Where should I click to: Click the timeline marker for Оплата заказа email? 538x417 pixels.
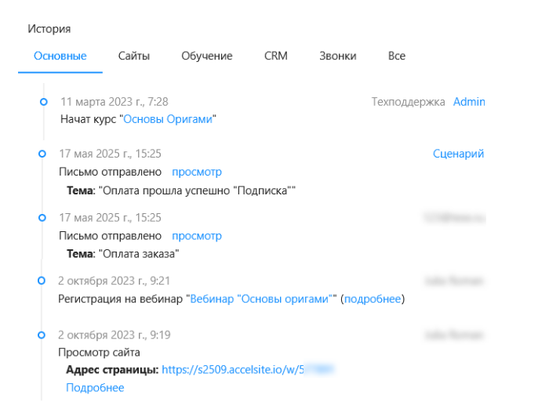click(x=42, y=217)
